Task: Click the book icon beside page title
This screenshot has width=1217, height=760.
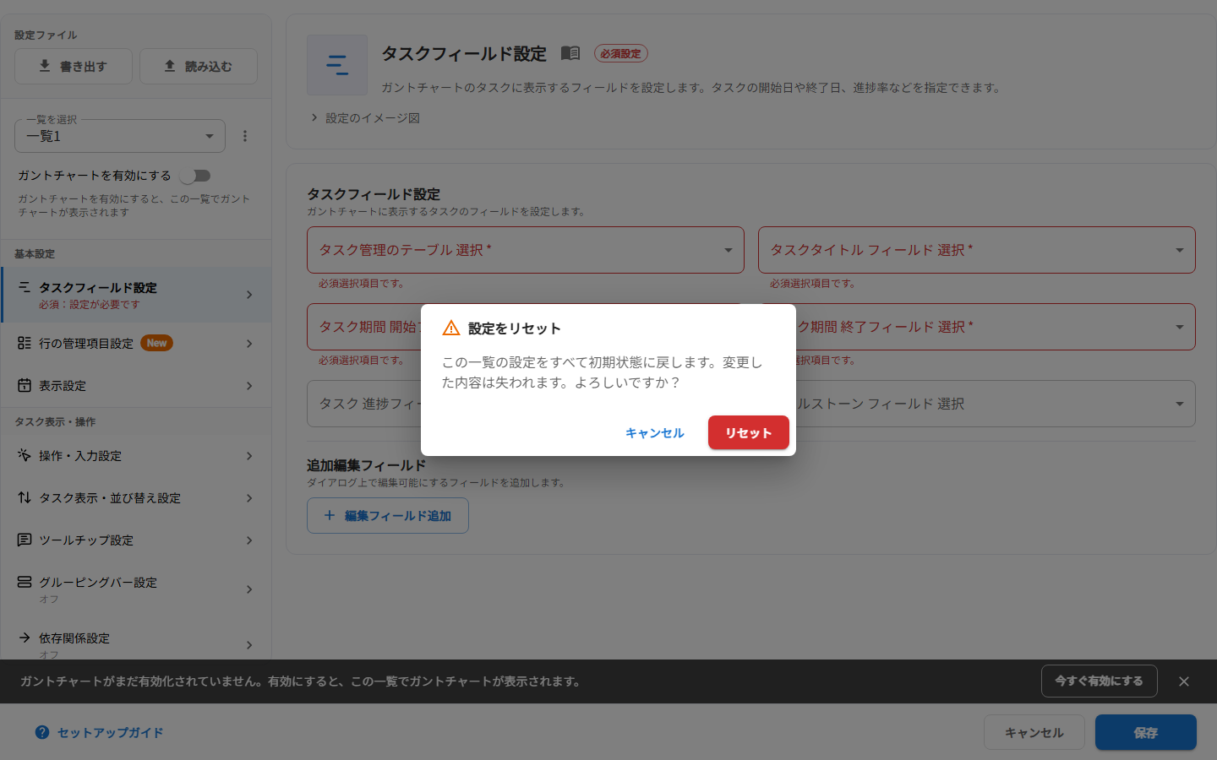Action: [570, 53]
